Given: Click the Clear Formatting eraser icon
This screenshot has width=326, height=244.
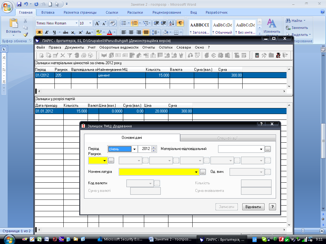Looking at the screenshot, I should point(112,23).
